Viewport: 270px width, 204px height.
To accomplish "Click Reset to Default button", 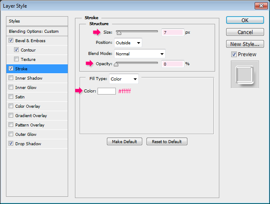I will point(167,141).
